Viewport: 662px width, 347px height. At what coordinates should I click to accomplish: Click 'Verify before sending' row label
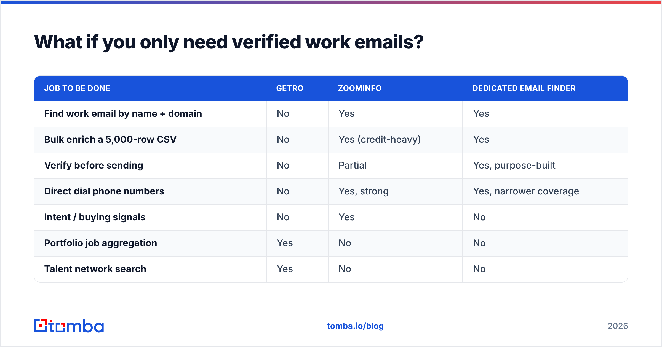point(94,165)
